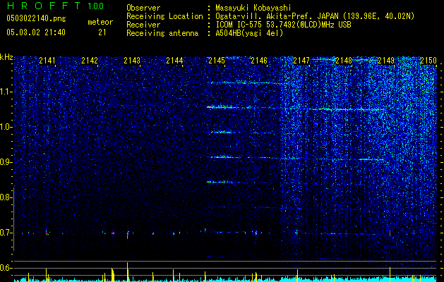The image size is (444, 282).
Task: Click the ICOM IC-575 53.7492 MHz text
Action: pyautogui.click(x=283, y=25)
